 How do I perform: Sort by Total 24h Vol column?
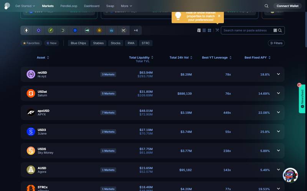(181, 58)
